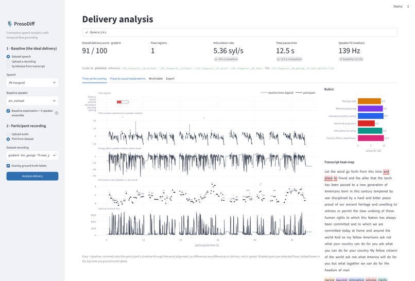
Task: Click the pitch contour chart panel
Action: [207, 130]
